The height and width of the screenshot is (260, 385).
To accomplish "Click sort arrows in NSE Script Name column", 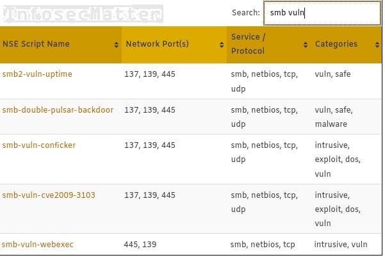I will coord(116,45).
